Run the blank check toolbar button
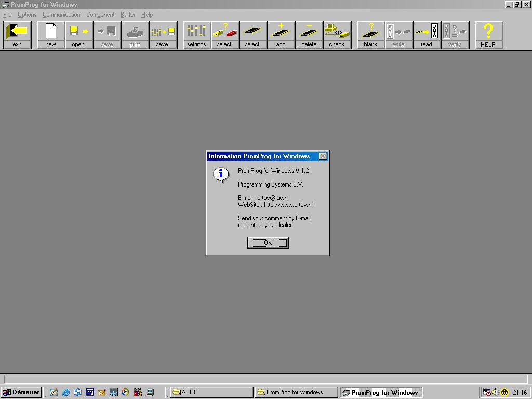This screenshot has height=399, width=532. 371,35
